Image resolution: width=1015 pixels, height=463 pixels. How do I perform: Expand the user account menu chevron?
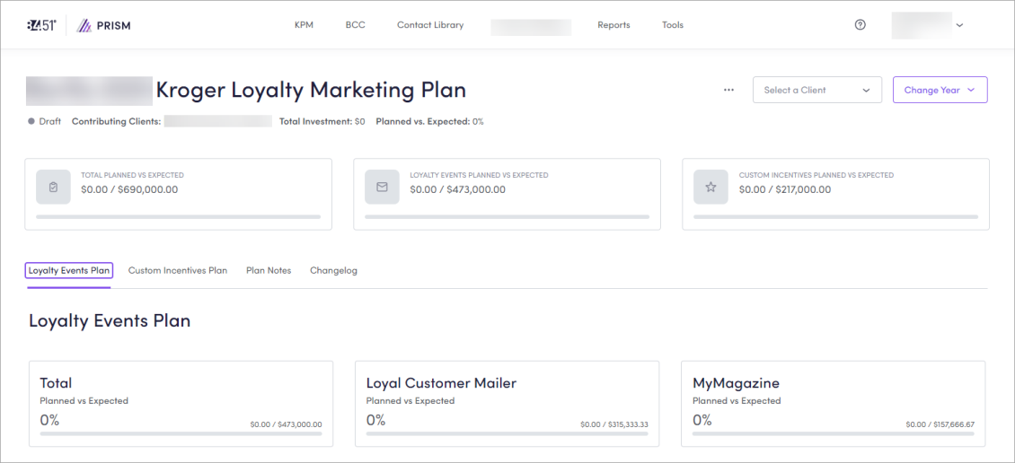[x=959, y=25]
